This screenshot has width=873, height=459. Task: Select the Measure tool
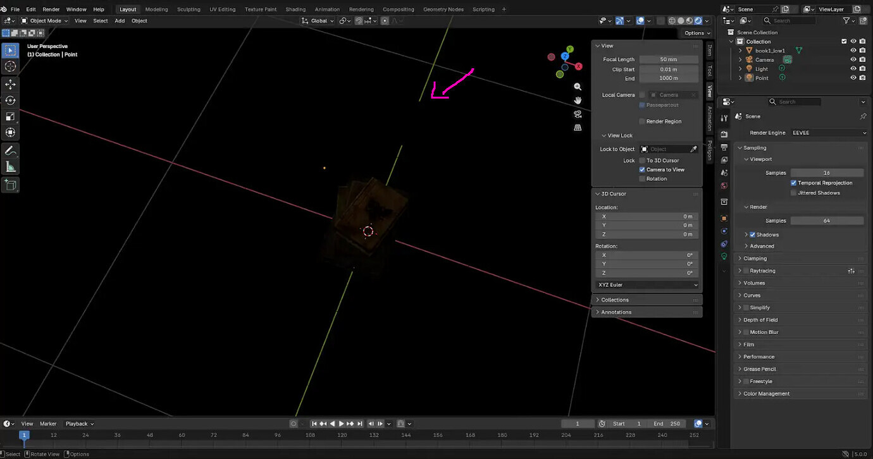pyautogui.click(x=11, y=167)
